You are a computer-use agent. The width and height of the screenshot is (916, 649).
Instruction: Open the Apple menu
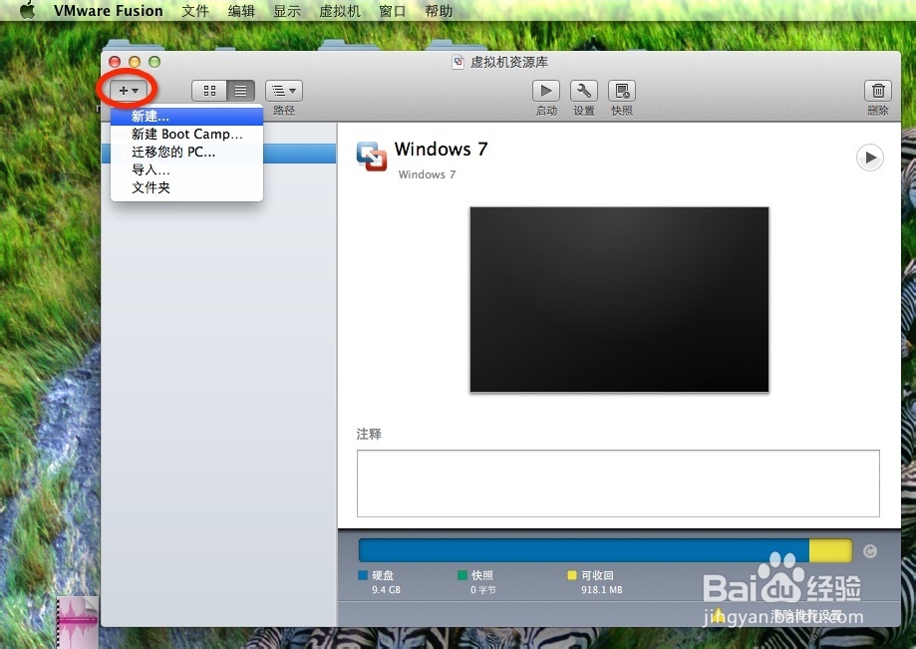pyautogui.click(x=27, y=11)
